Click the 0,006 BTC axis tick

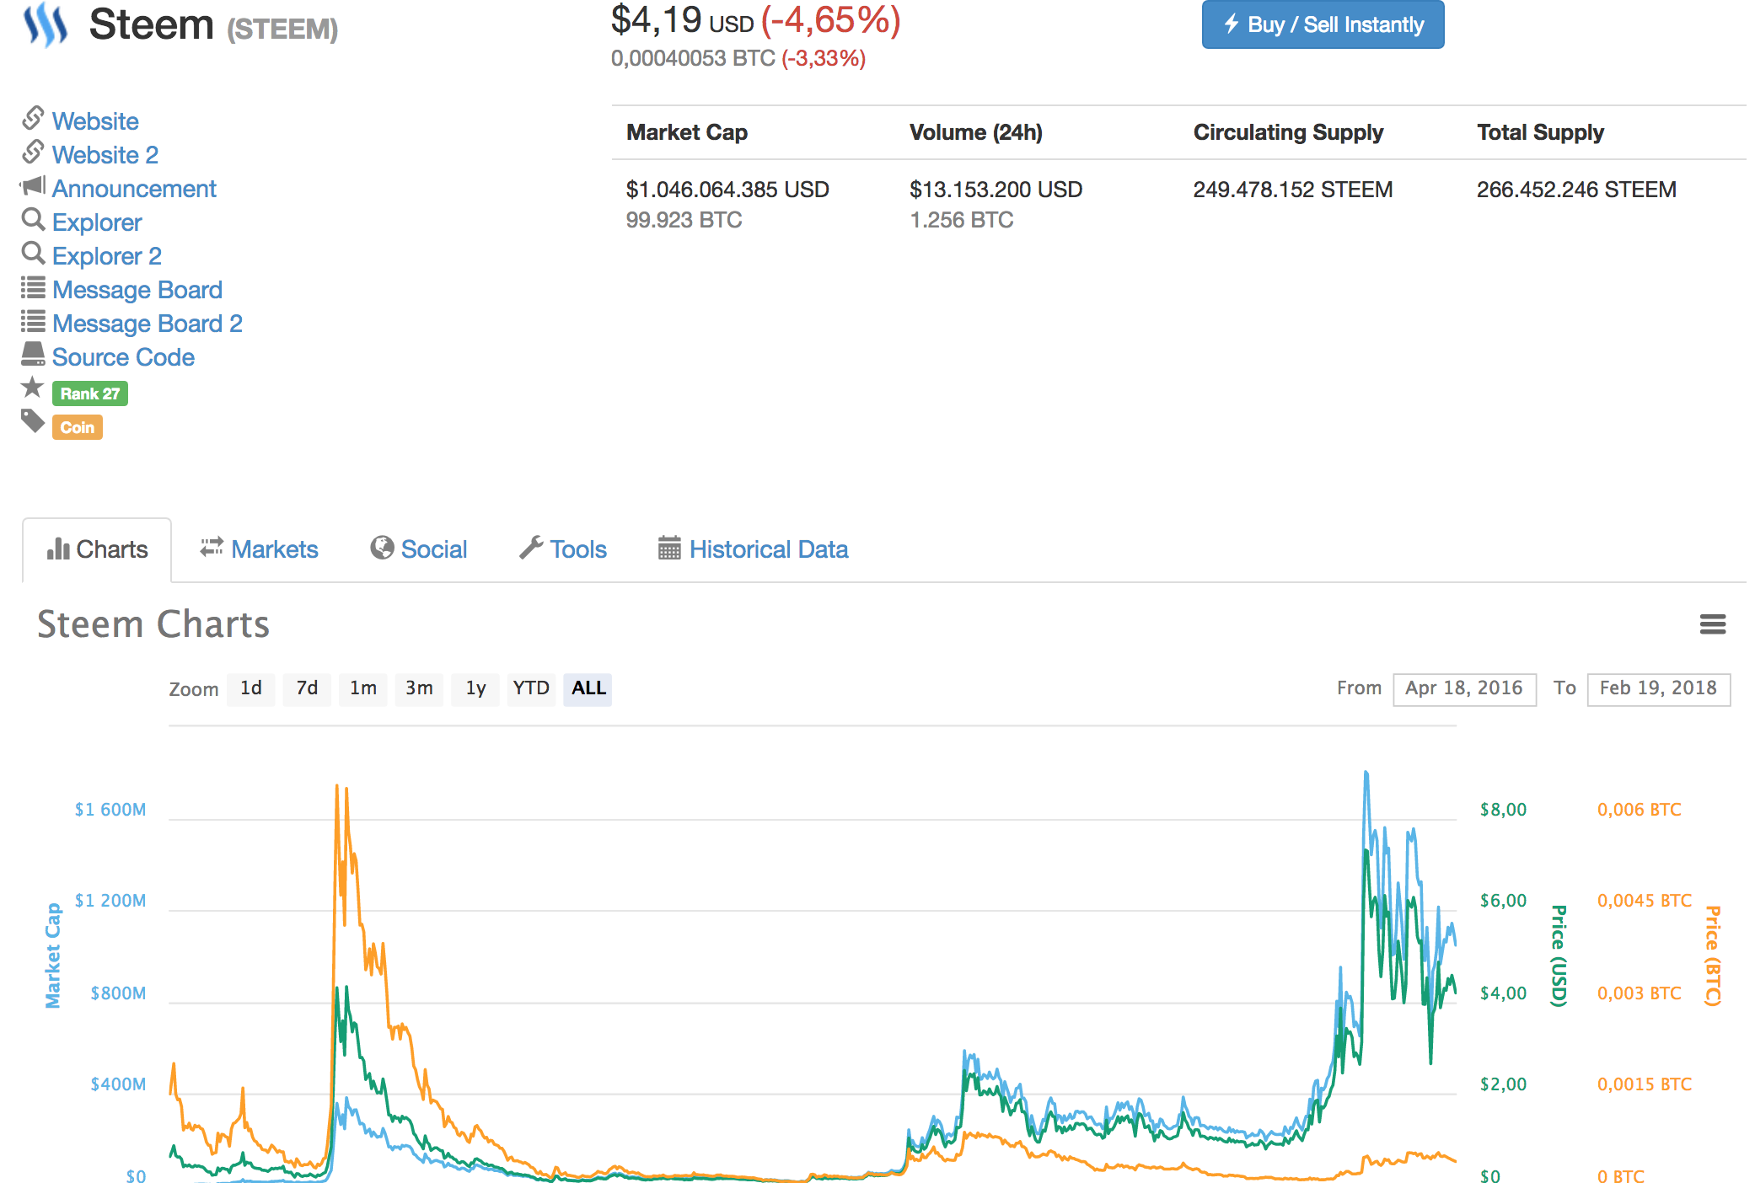1639,810
